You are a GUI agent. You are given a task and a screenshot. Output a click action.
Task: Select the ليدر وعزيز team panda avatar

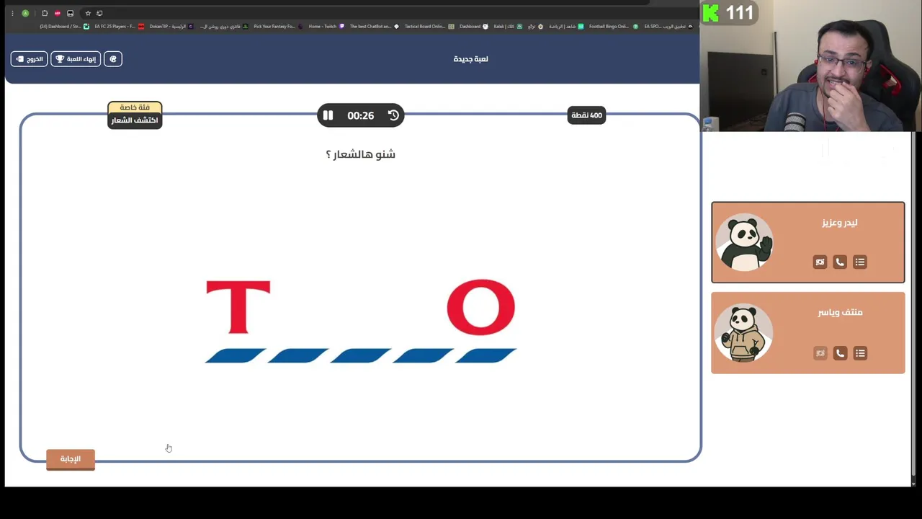coord(745,243)
